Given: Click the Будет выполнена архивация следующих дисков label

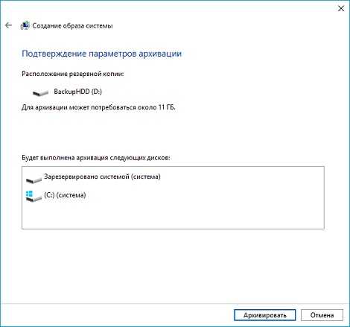Looking at the screenshot, I should pos(96,158).
